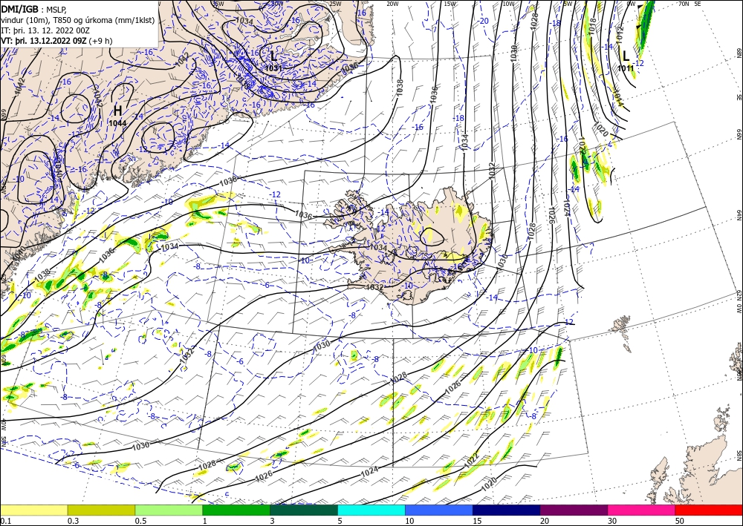The height and width of the screenshot is (526, 743).
Task: Click the '66N' latitude label on right edge
Action: (x=739, y=135)
